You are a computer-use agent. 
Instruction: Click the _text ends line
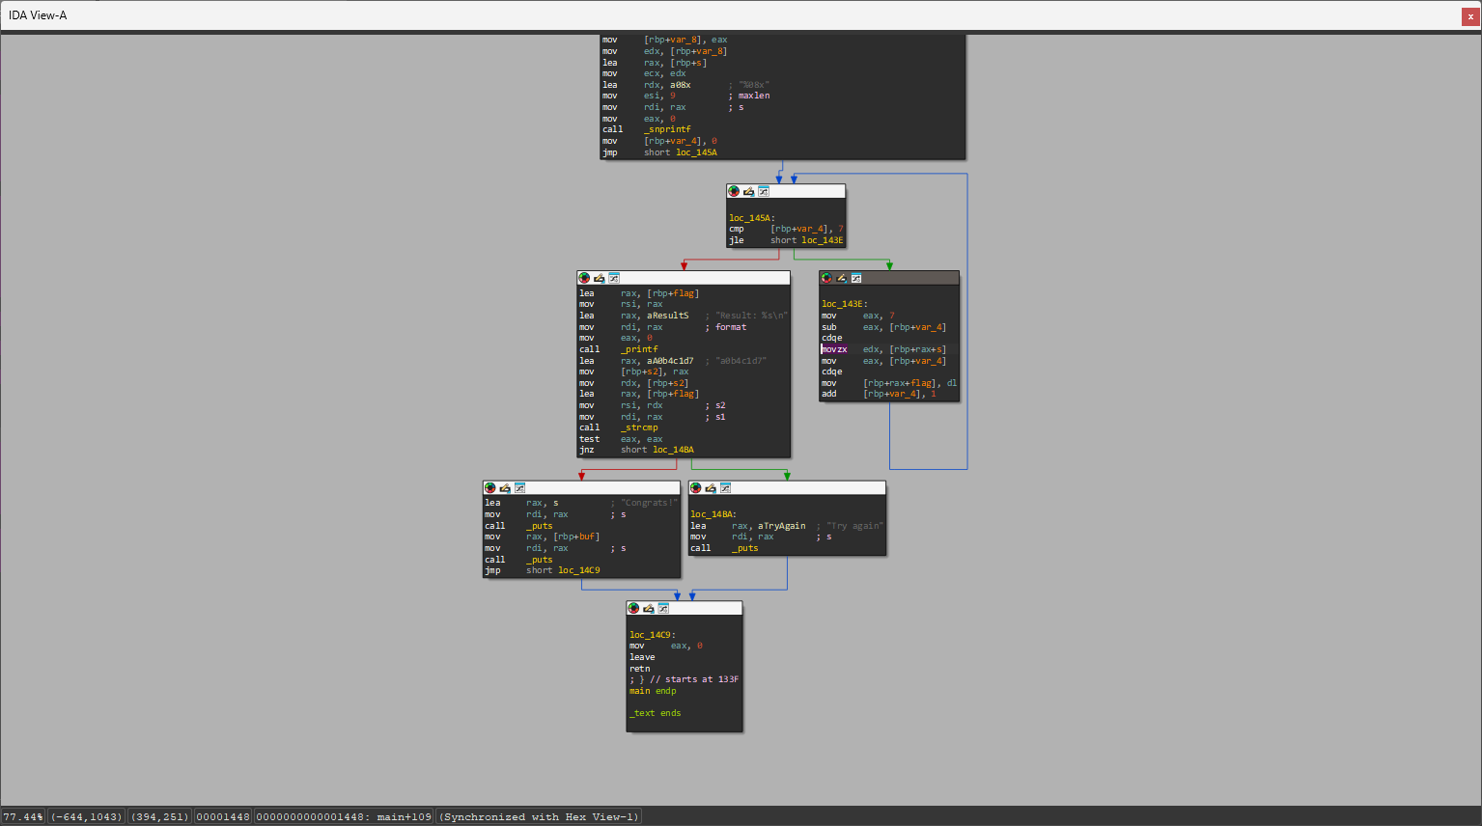click(x=656, y=713)
